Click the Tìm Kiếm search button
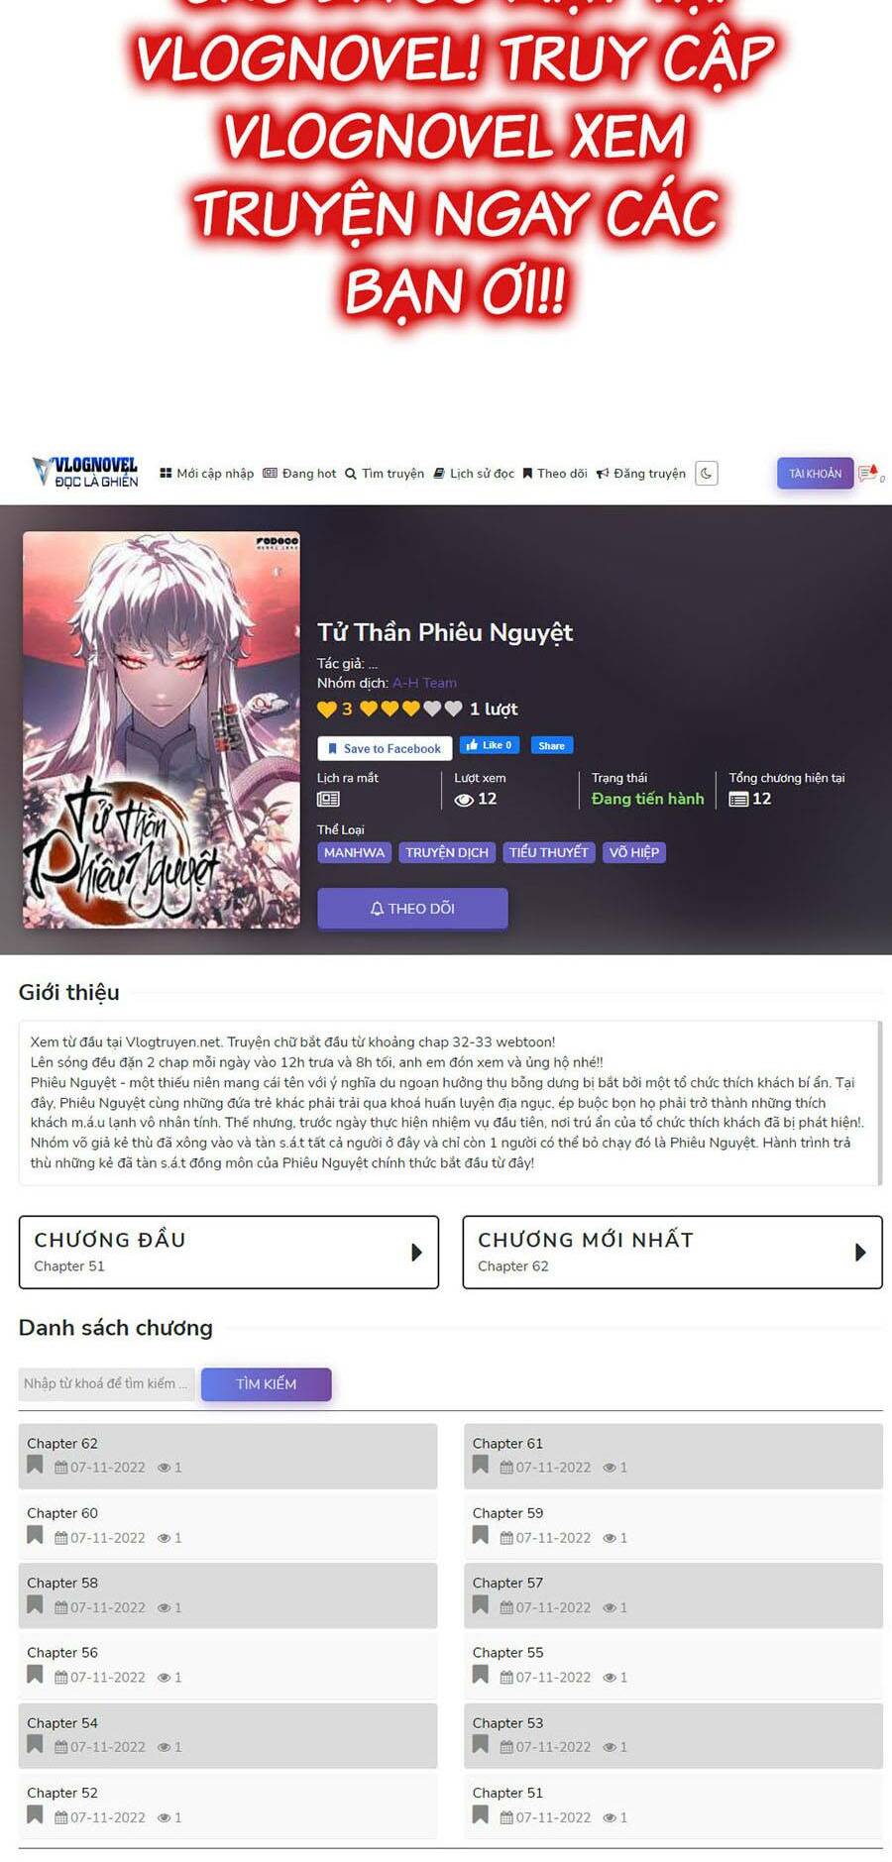 point(266,1384)
